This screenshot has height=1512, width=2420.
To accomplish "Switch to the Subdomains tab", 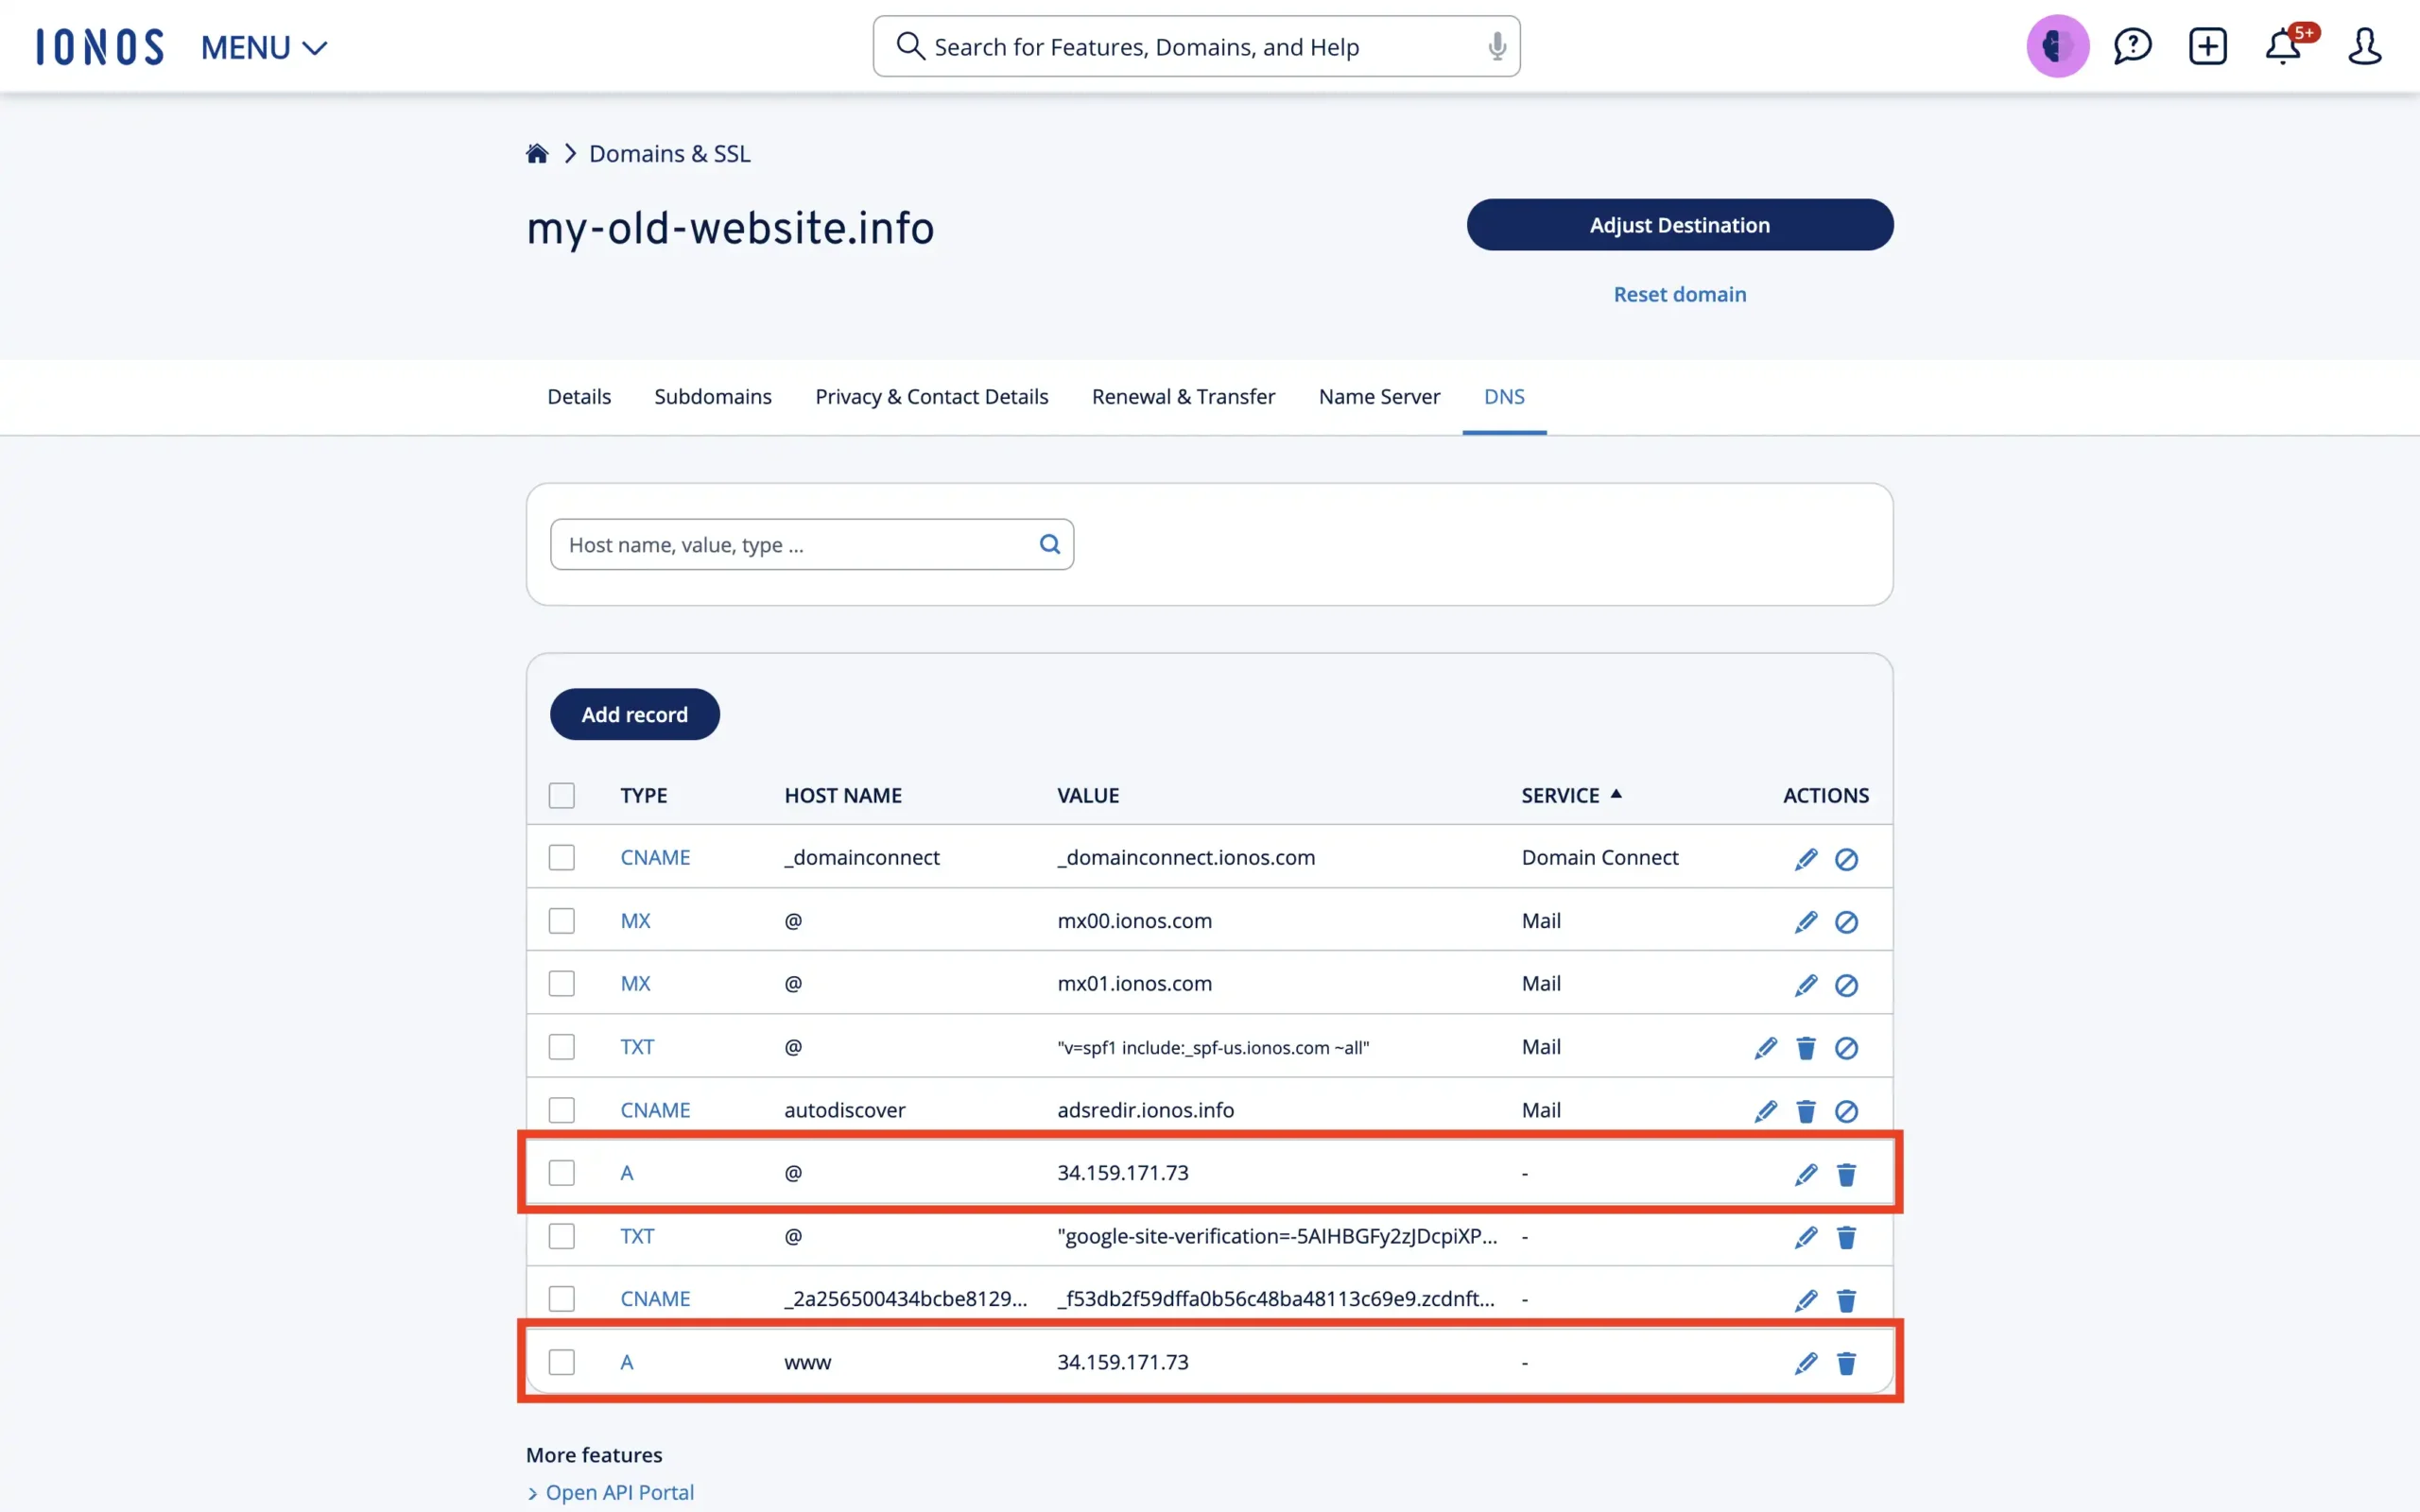I will pos(713,395).
